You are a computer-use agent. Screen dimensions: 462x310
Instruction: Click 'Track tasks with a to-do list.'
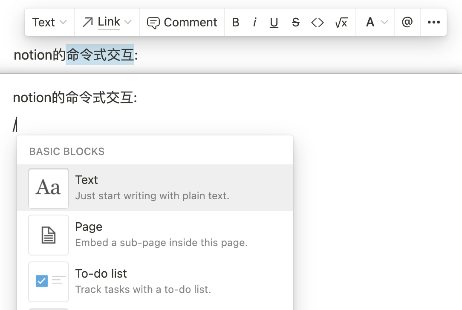point(143,290)
